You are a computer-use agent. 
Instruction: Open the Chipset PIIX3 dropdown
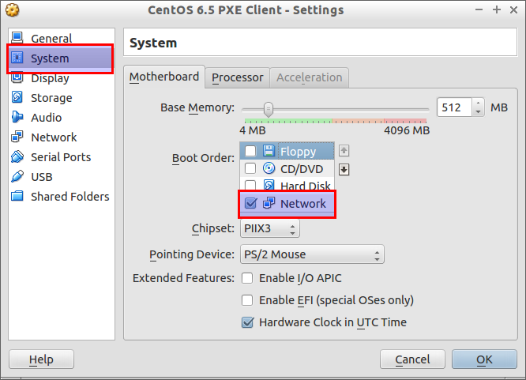269,228
